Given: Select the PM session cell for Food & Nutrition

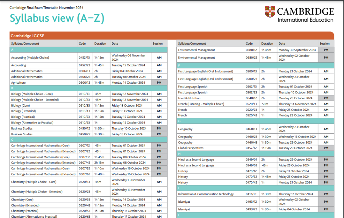Looking at the screenshot, I should tap(326, 98).
